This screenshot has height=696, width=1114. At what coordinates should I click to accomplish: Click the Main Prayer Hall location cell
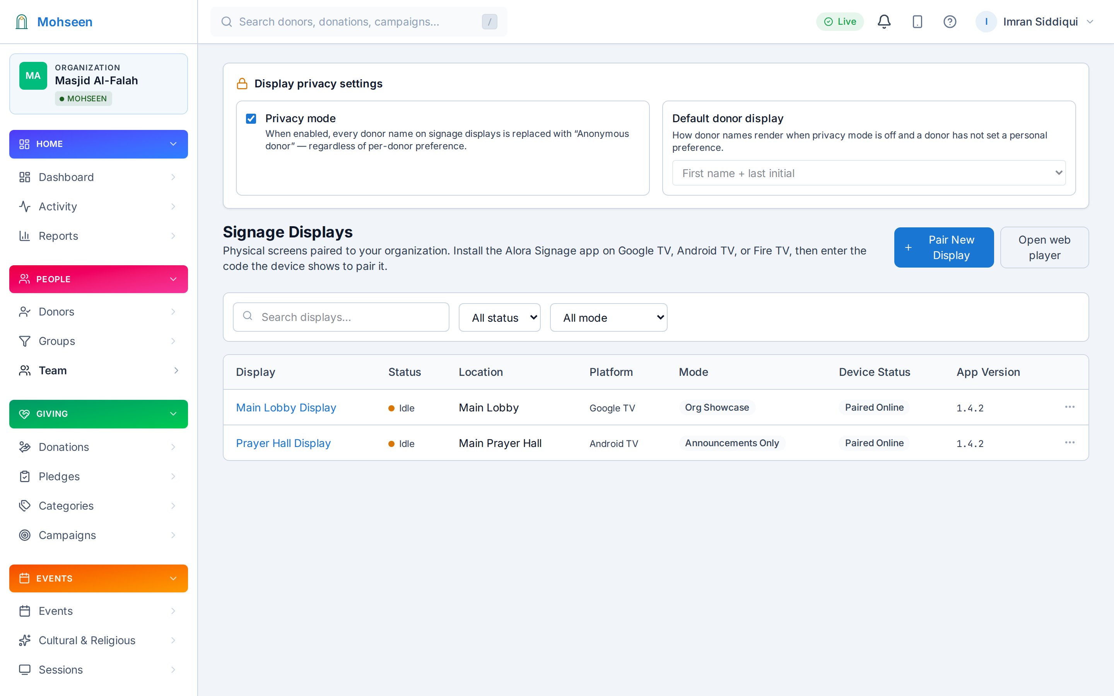click(500, 443)
